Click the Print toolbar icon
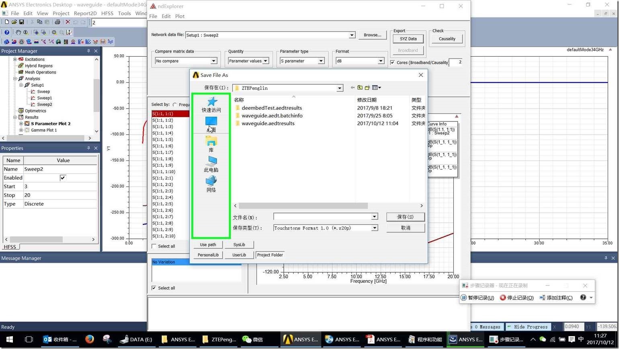Screen dimensions: 619x349 pos(57,22)
